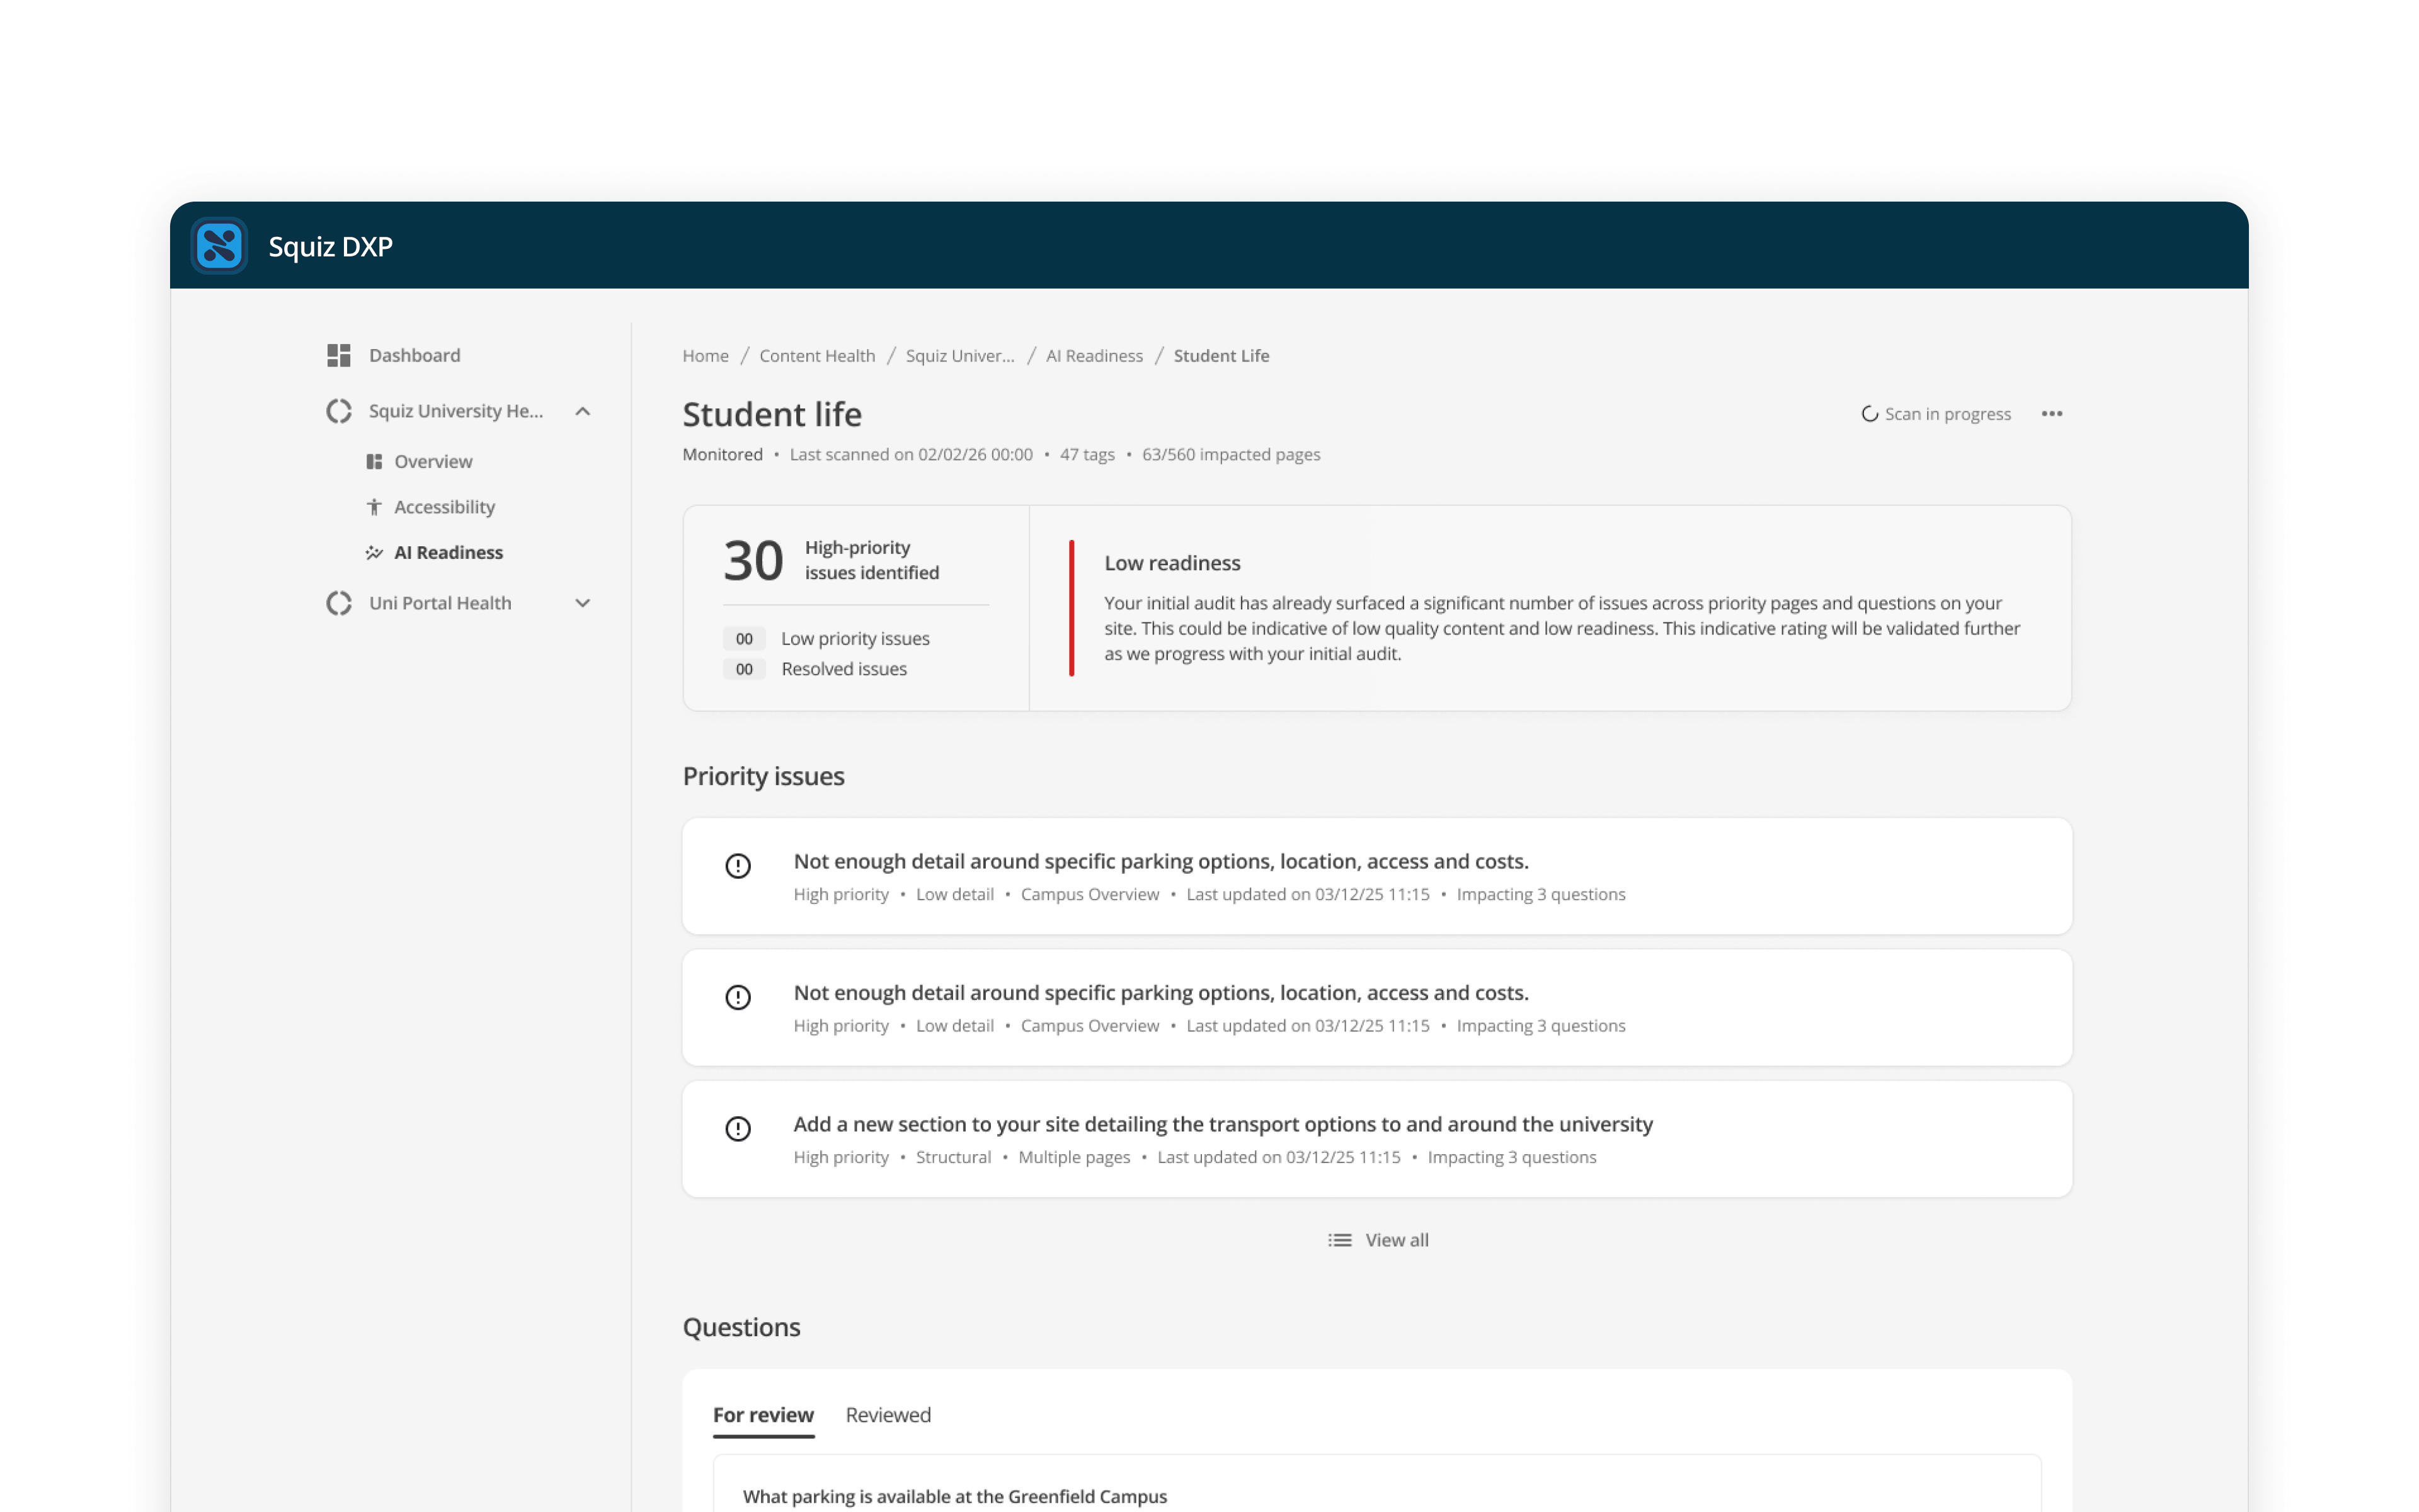Viewport: 2419px width, 1512px height.
Task: Click the warning icon on the parking detail issue
Action: click(x=738, y=866)
